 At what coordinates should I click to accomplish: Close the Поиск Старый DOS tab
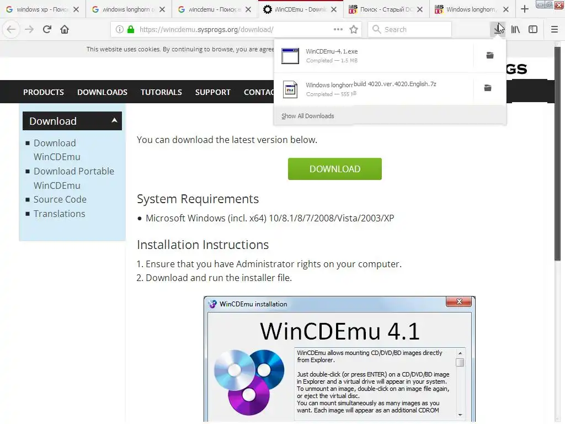click(x=420, y=9)
